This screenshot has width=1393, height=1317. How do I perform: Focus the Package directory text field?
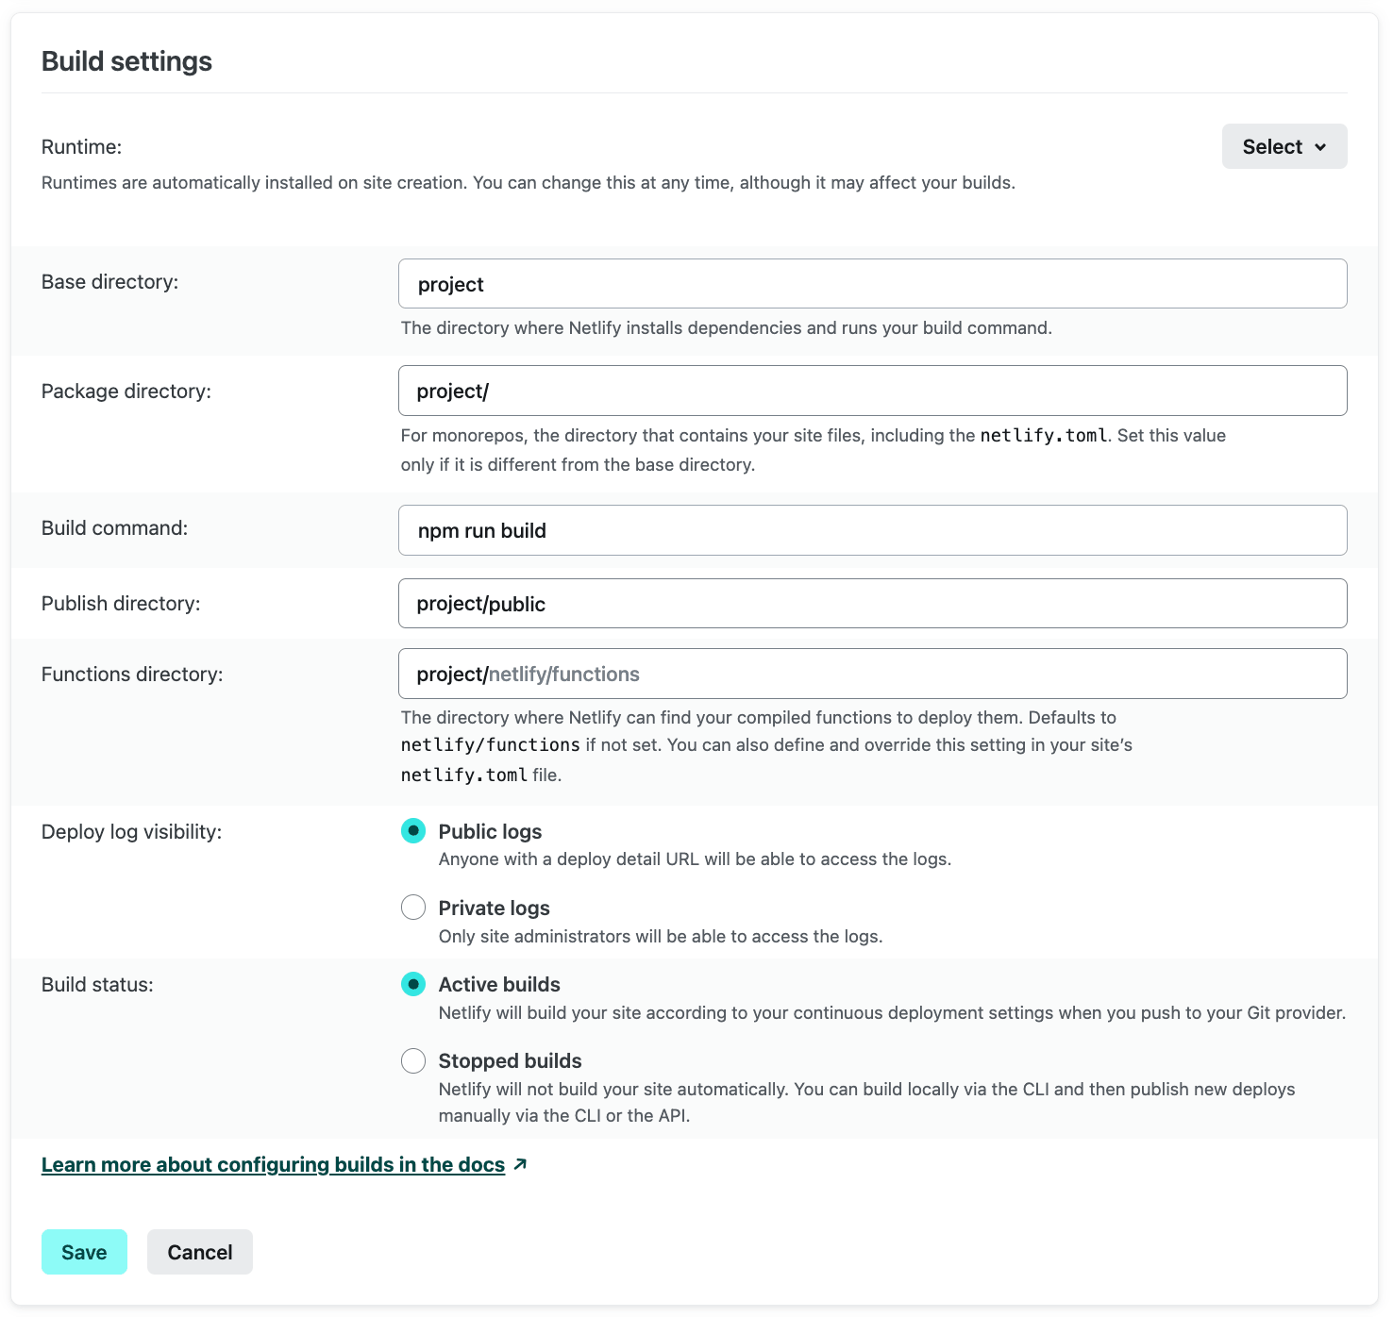pos(872,391)
